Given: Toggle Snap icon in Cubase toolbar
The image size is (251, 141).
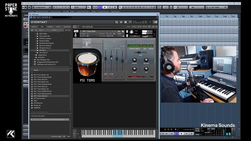Looking at the screenshot, I should 175,7.
